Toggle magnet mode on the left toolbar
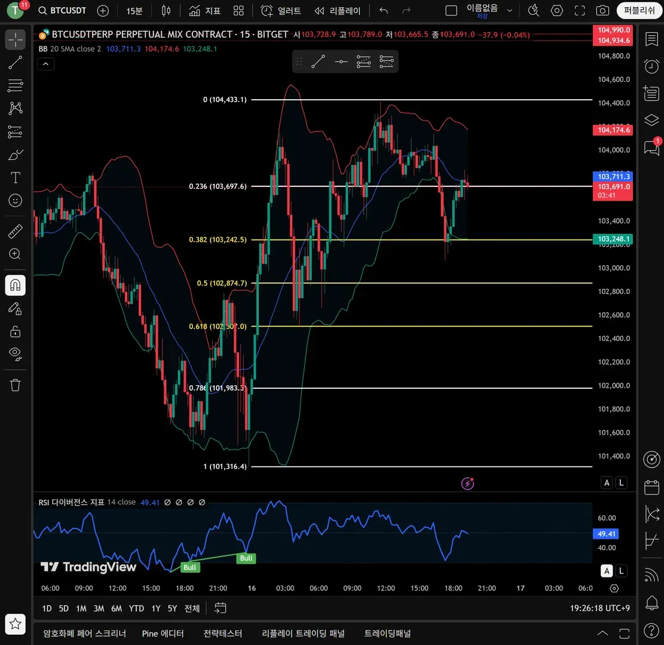The height and width of the screenshot is (645, 664). 15,285
